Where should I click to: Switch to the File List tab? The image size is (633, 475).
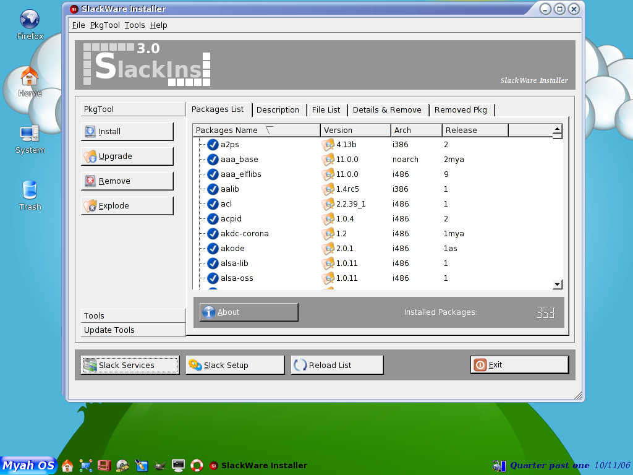pyautogui.click(x=326, y=110)
